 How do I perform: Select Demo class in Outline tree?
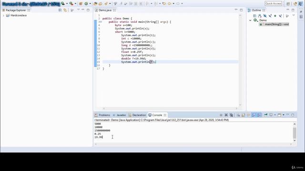coord(263,20)
